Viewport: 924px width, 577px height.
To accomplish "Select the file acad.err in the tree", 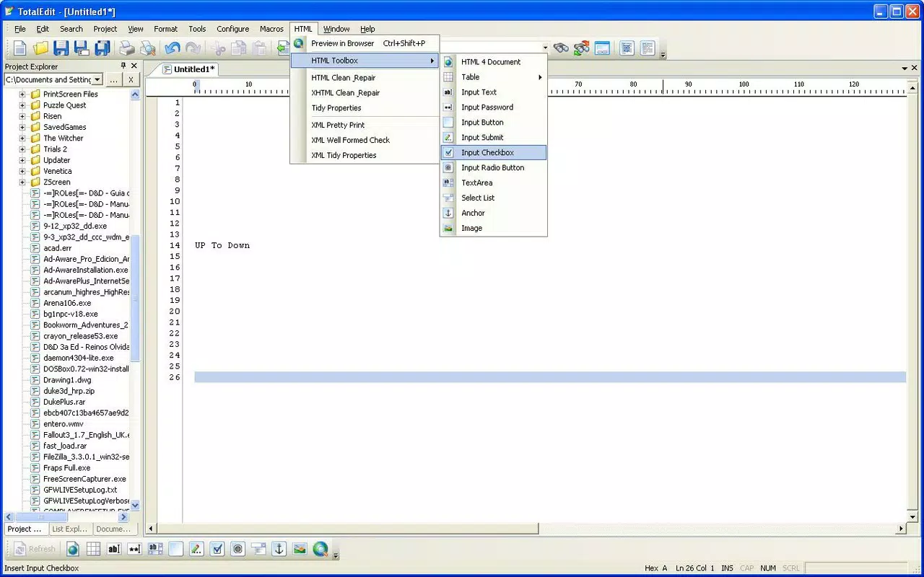I will pos(57,248).
